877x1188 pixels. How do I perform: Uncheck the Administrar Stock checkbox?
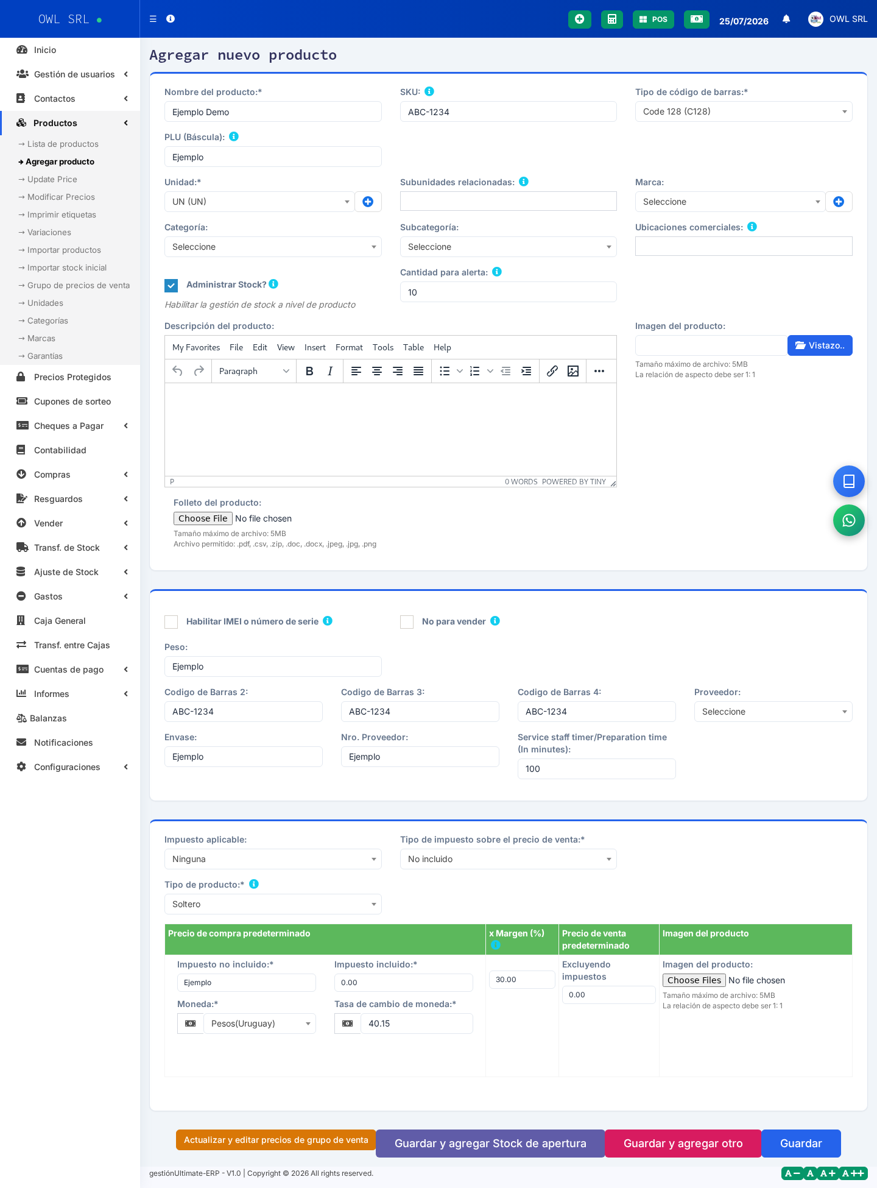(x=171, y=285)
